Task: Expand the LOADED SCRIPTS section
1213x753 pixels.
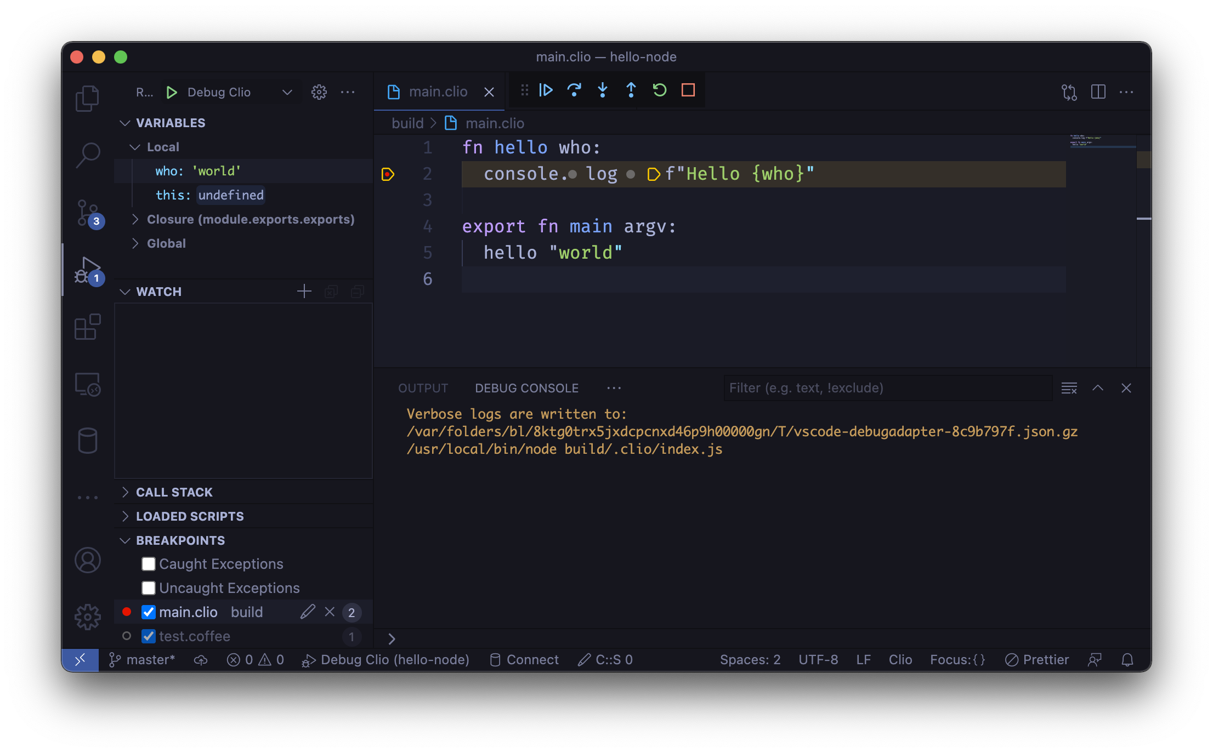Action: [x=243, y=516]
